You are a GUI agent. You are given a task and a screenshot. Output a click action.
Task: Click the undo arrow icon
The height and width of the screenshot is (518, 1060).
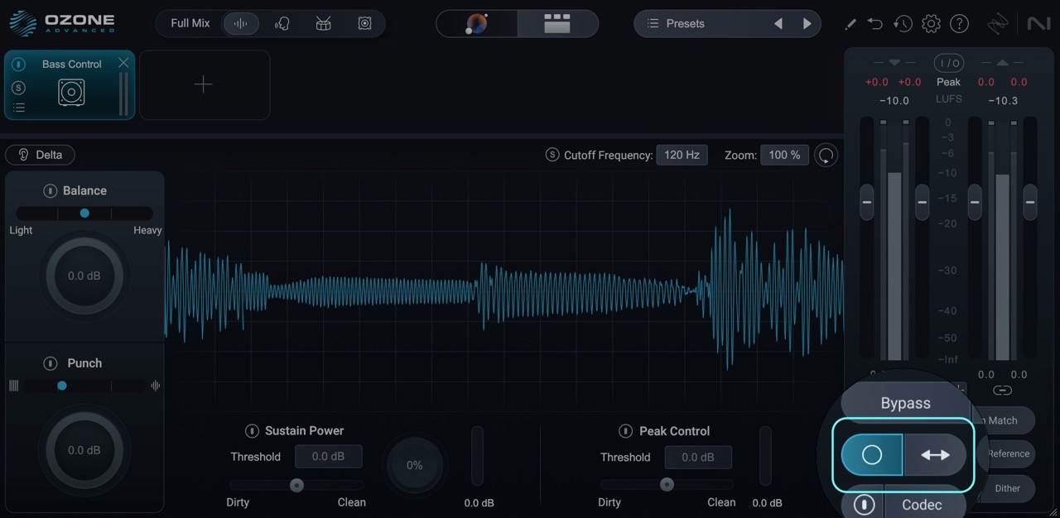875,23
